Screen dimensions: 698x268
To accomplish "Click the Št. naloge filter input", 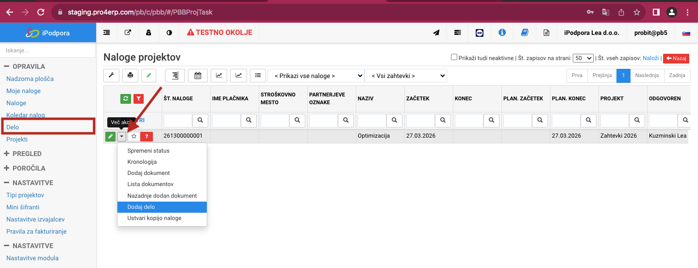I will click(x=178, y=120).
